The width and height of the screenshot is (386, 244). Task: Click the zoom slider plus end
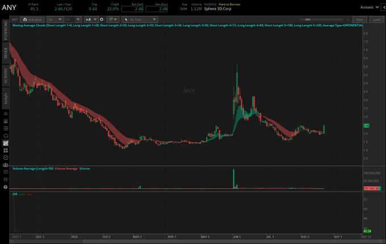tap(347, 19)
